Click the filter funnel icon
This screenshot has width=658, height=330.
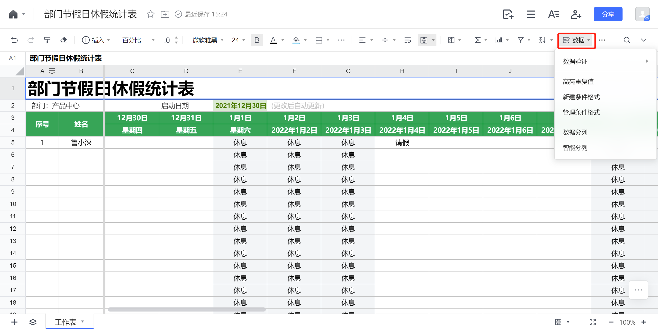click(x=520, y=40)
